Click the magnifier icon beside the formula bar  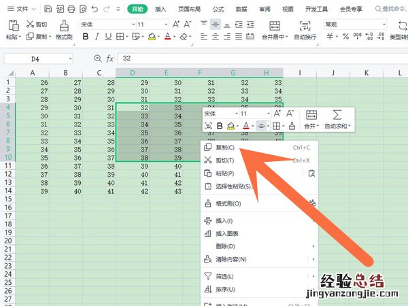pyautogui.click(x=97, y=58)
